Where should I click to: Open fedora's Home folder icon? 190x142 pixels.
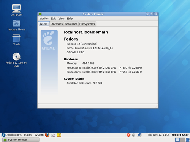click(x=16, y=25)
